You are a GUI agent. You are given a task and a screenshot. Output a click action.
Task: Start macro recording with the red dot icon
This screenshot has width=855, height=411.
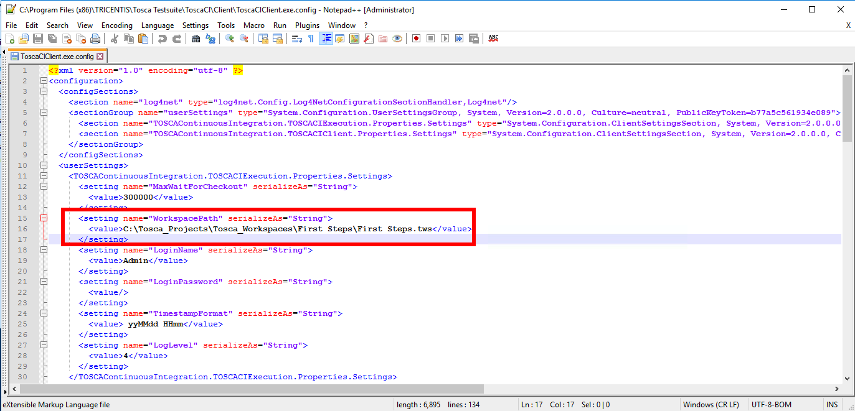tap(416, 39)
